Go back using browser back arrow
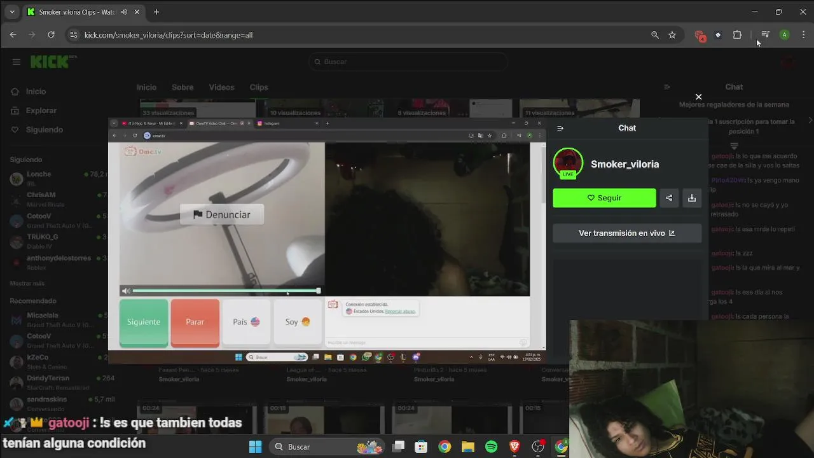814x458 pixels. [13, 35]
